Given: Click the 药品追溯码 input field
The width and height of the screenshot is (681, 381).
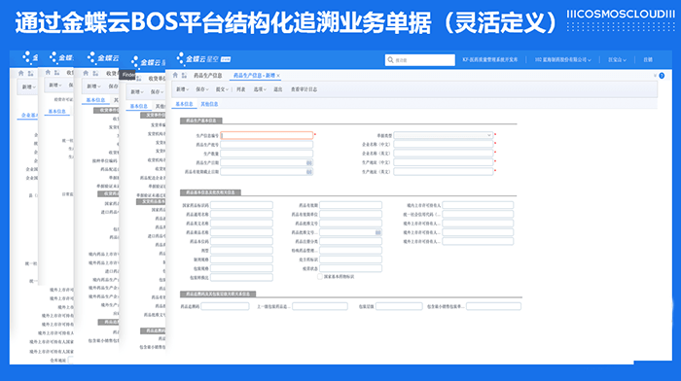Looking at the screenshot, I should click(x=225, y=306).
